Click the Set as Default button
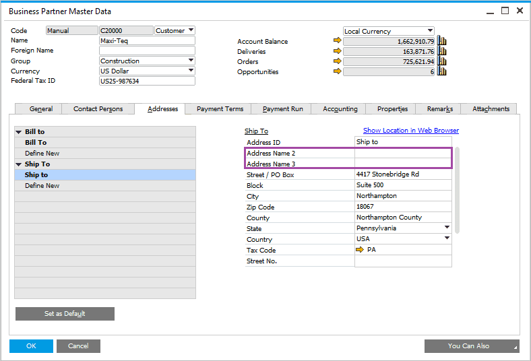This screenshot has width=531, height=361. pos(65,314)
